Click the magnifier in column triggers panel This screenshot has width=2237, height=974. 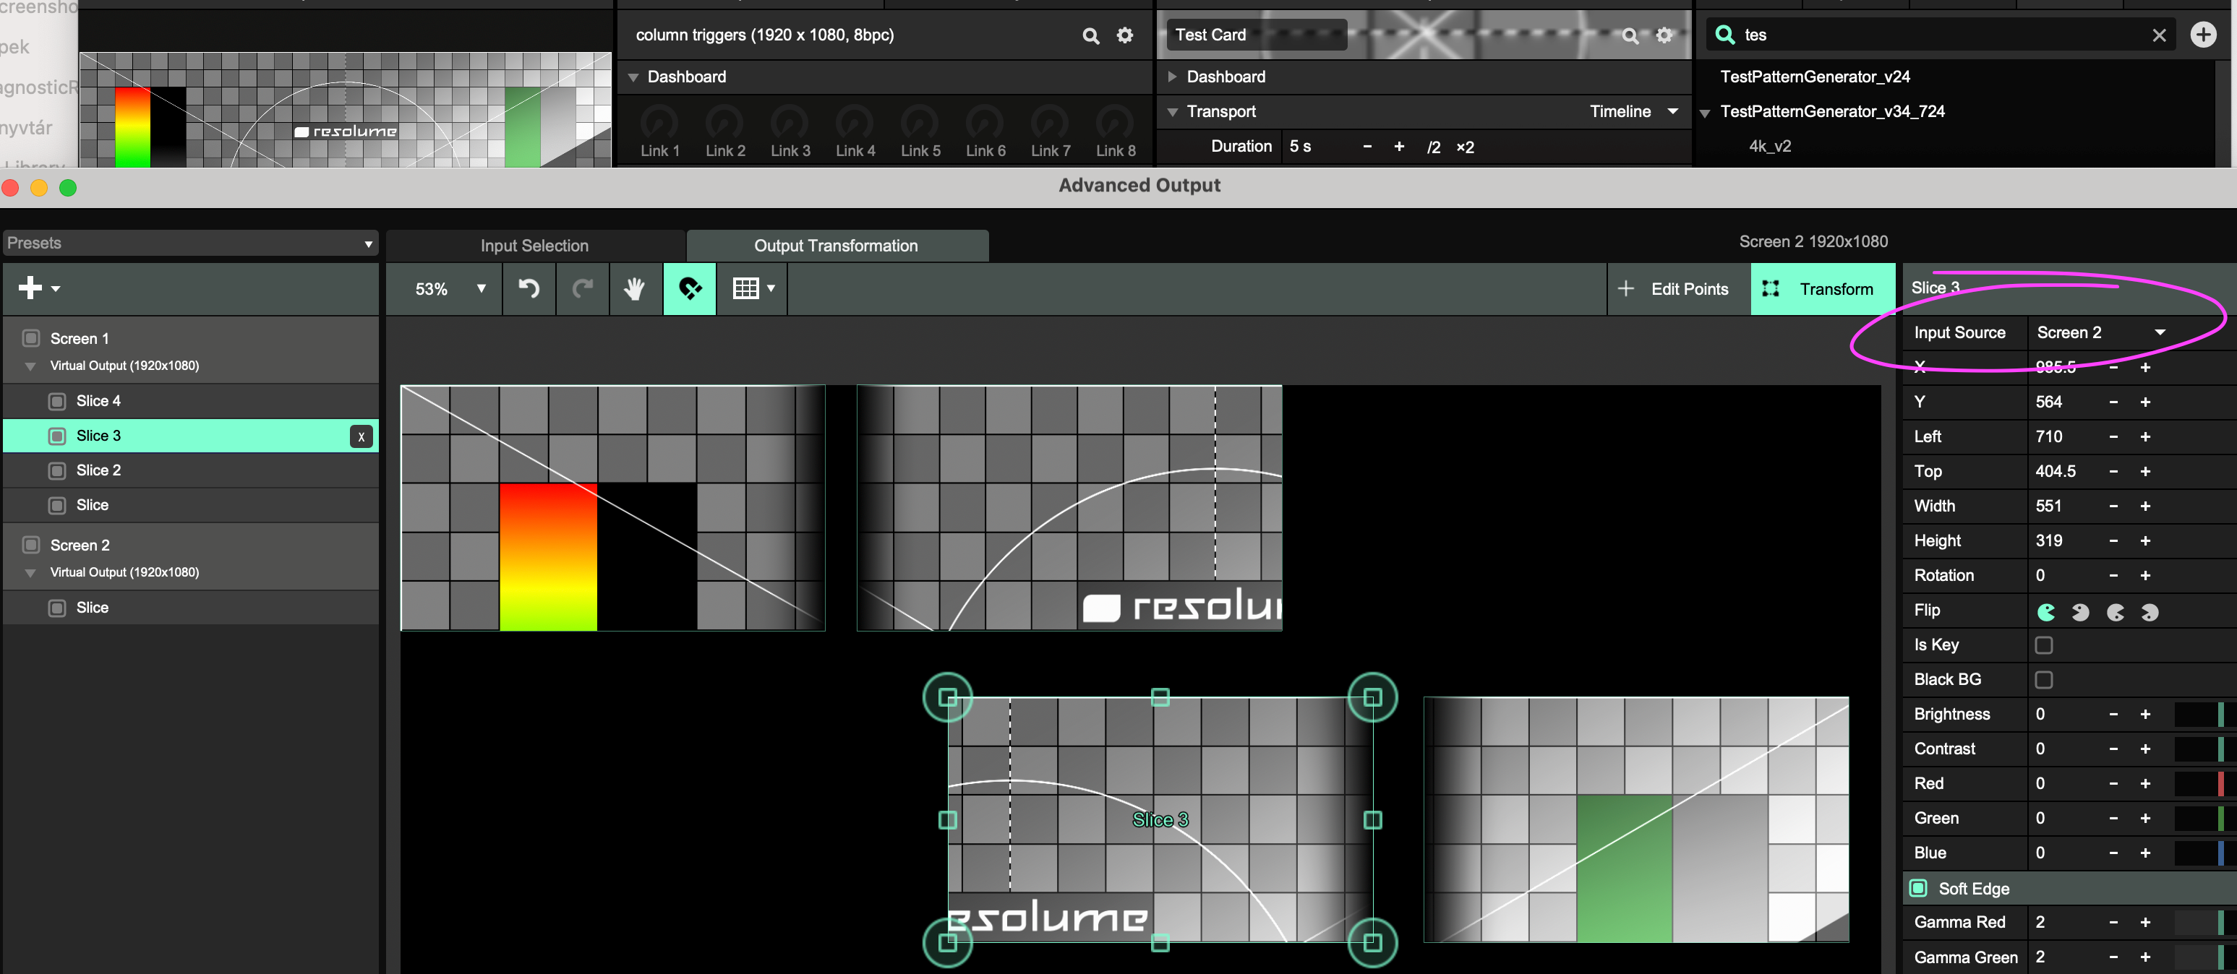[1091, 35]
